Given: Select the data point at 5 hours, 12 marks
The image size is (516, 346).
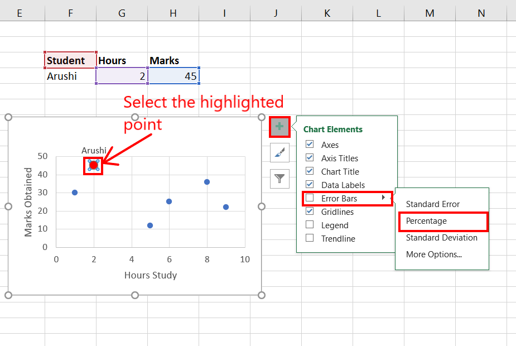Looking at the screenshot, I should pos(150,225).
